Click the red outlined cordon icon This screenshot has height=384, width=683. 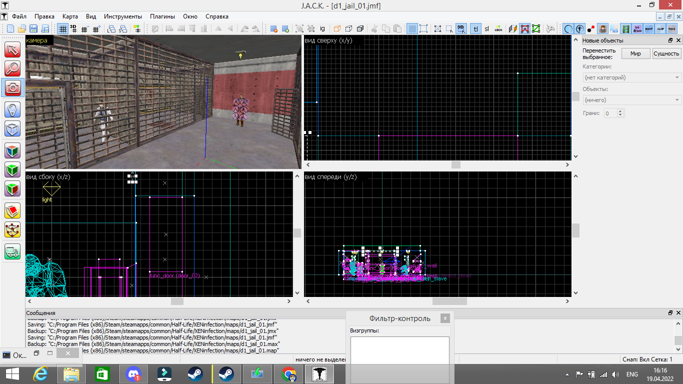coord(524,28)
